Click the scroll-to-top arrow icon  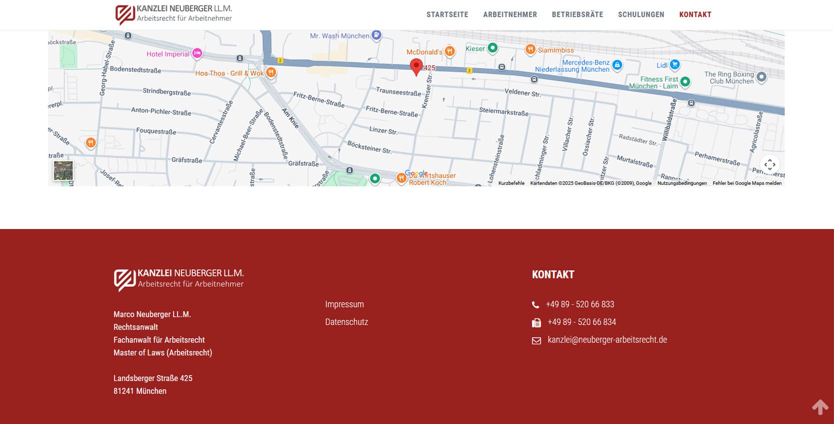tap(820, 407)
